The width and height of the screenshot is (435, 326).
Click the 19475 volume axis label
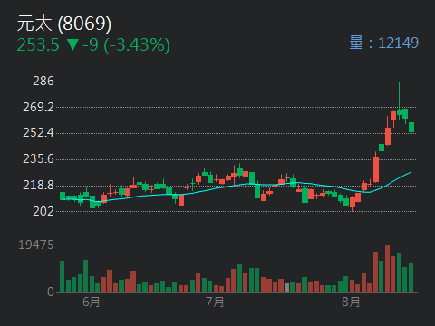tap(36, 244)
